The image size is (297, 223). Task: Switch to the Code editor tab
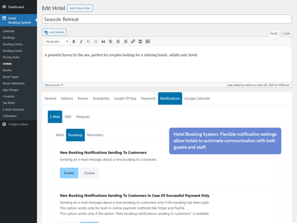[286, 33]
